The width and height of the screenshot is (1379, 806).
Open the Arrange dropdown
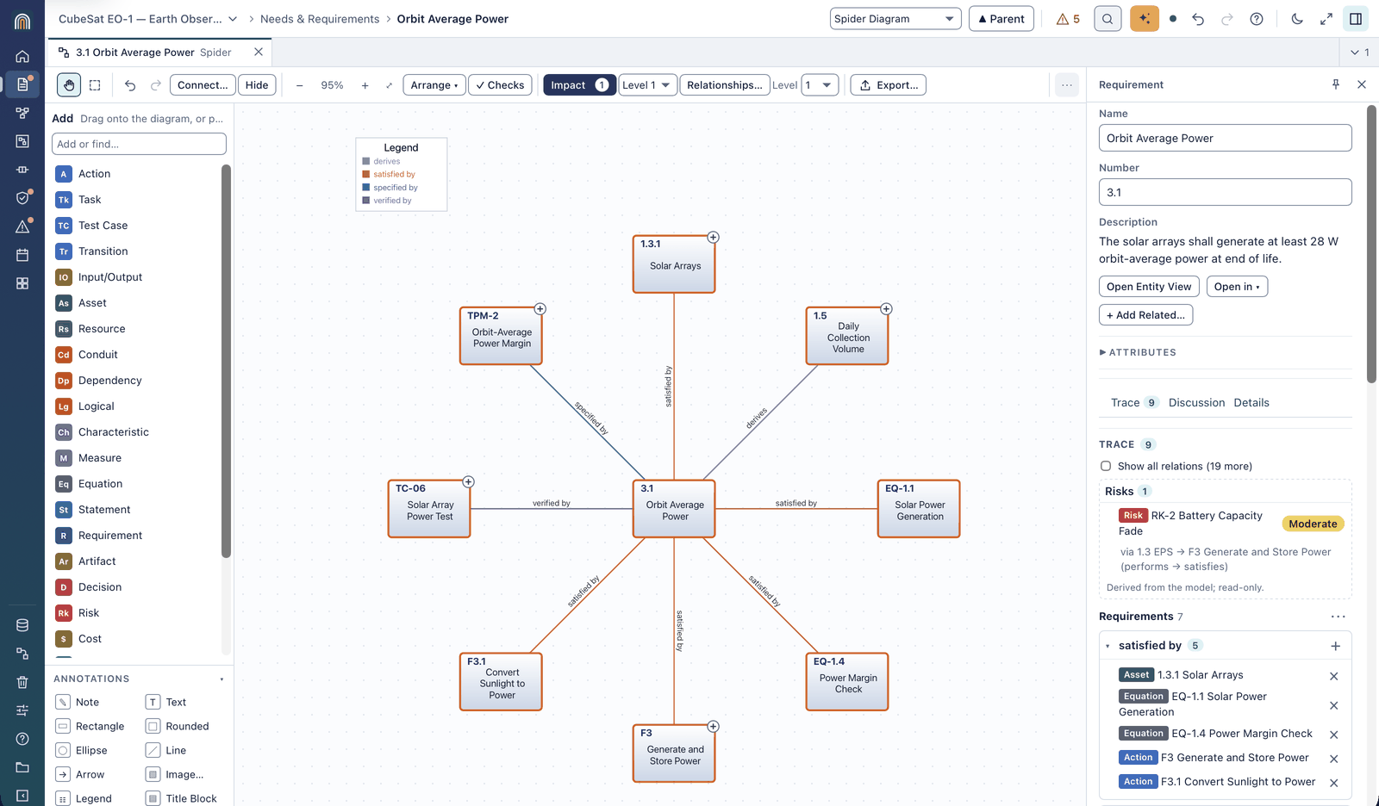click(434, 85)
